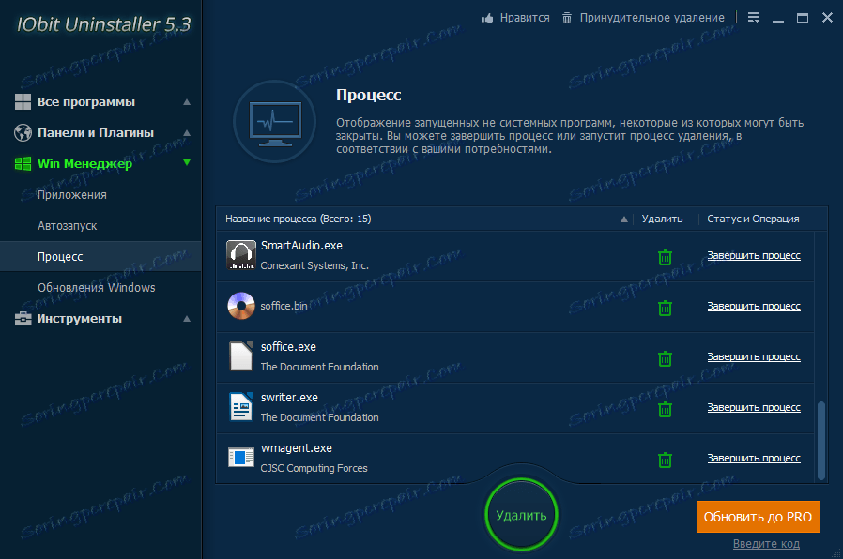
Task: Click the Удалить column header
Action: [x=662, y=219]
